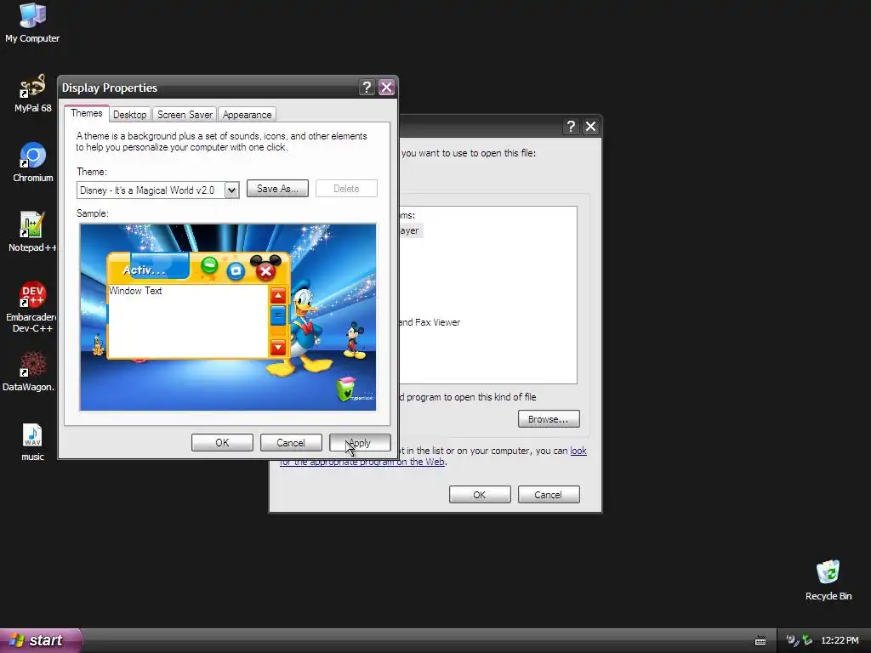Select the 'and Fax Viewer' program entry
871x653 pixels.
click(x=430, y=322)
